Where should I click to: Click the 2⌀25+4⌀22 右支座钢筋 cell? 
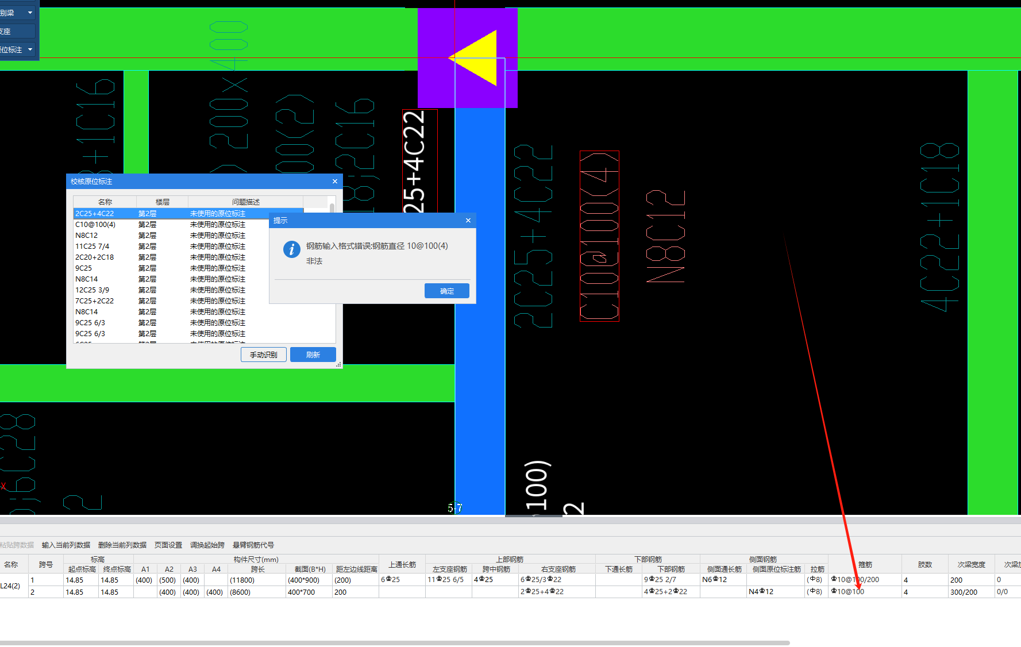pos(557,592)
